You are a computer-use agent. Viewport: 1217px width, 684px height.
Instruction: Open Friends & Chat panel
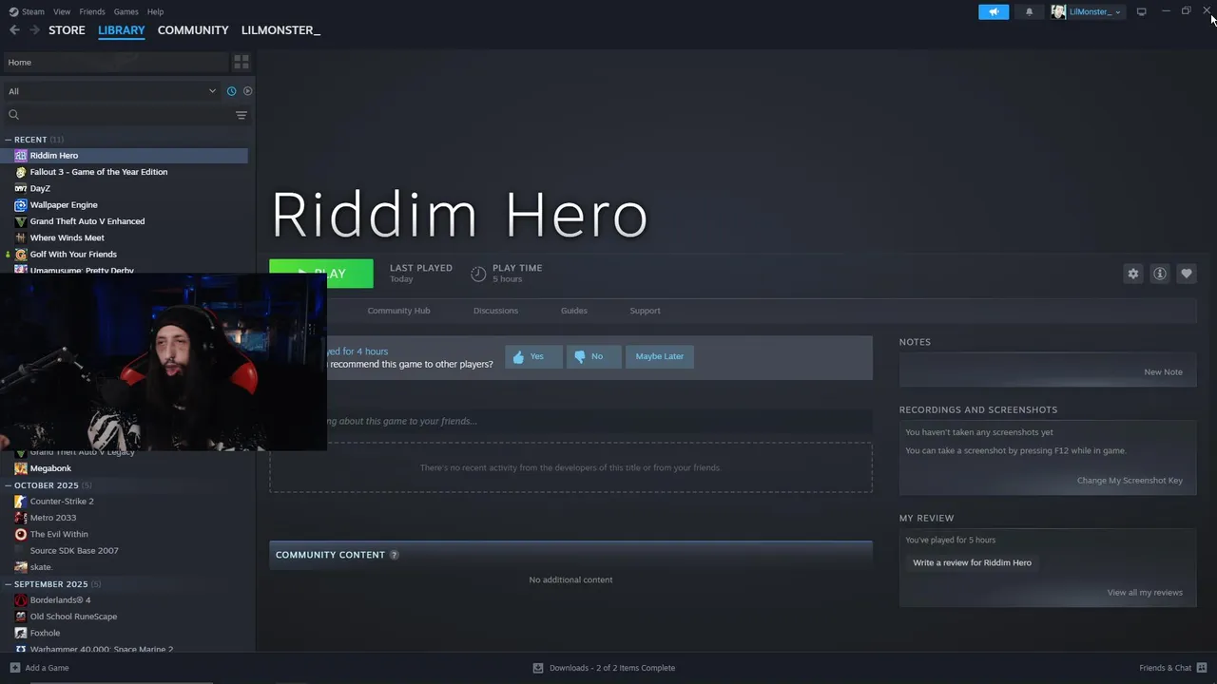(x=1172, y=668)
